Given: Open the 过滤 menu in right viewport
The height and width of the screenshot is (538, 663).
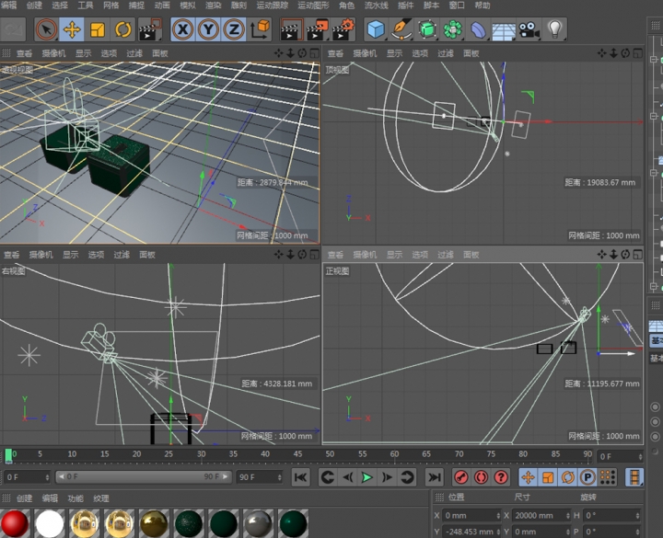Looking at the screenshot, I should [x=122, y=255].
